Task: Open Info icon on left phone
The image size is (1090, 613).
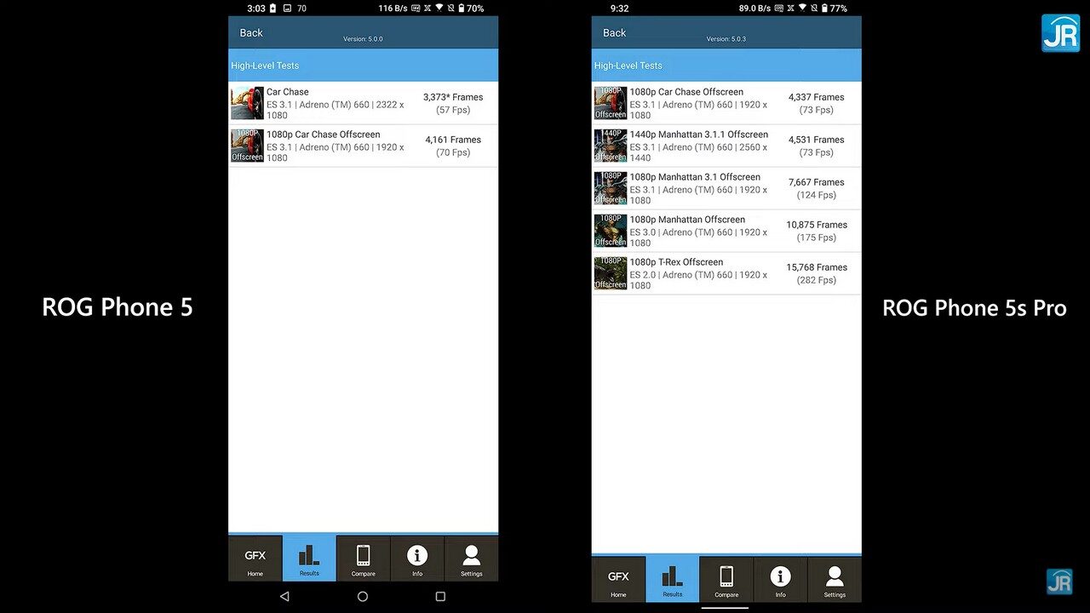Action: click(x=417, y=559)
